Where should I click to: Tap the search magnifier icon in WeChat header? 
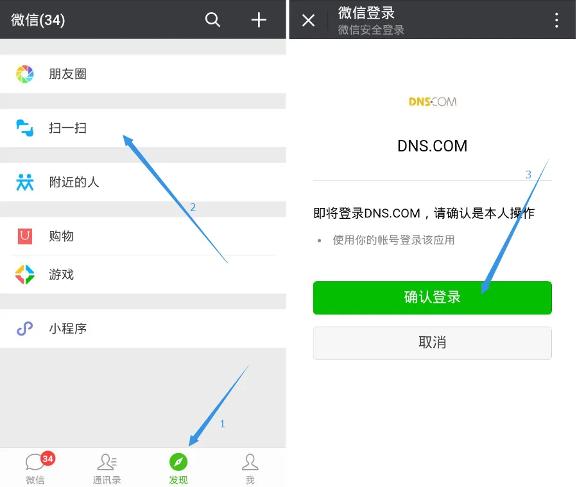[x=212, y=19]
